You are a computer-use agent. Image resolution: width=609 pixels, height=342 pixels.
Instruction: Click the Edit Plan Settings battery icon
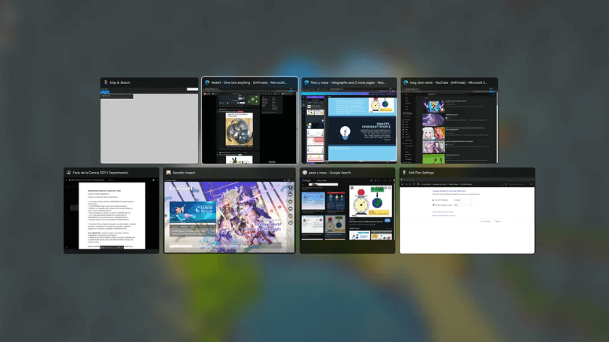[404, 172]
